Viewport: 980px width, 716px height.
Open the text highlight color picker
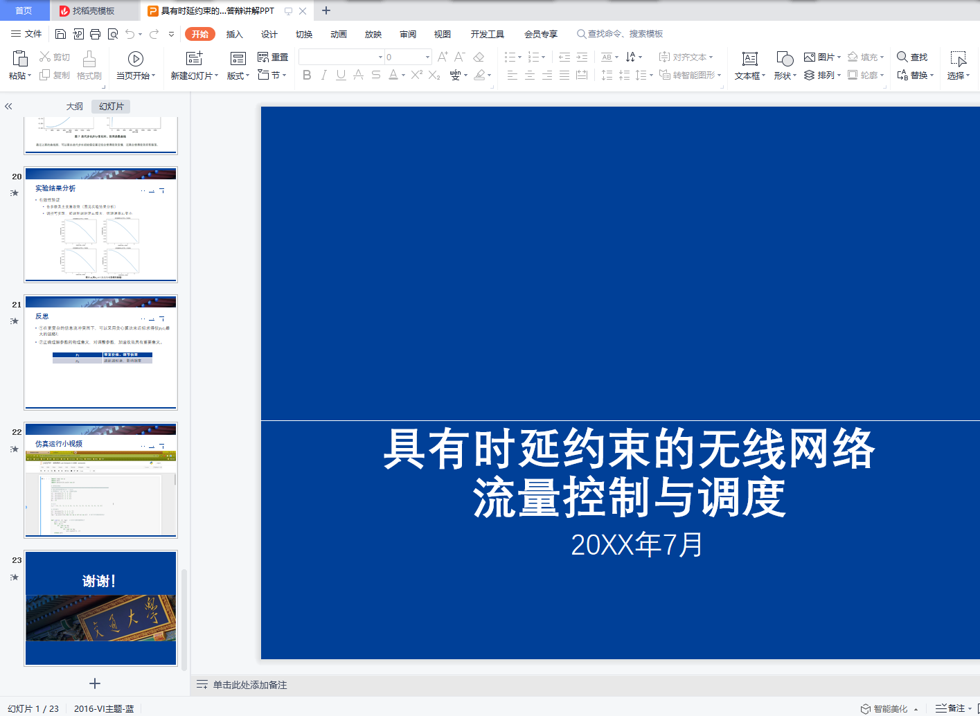point(482,75)
